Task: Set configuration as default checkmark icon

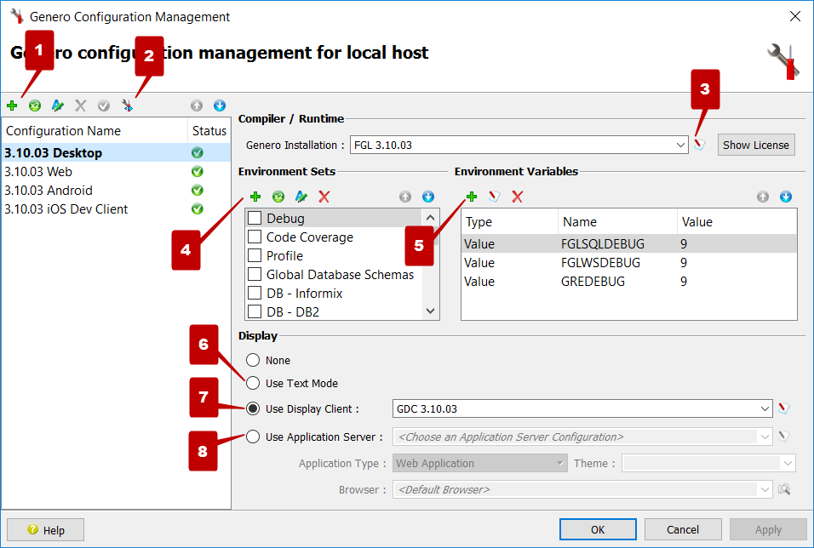Action: (104, 106)
